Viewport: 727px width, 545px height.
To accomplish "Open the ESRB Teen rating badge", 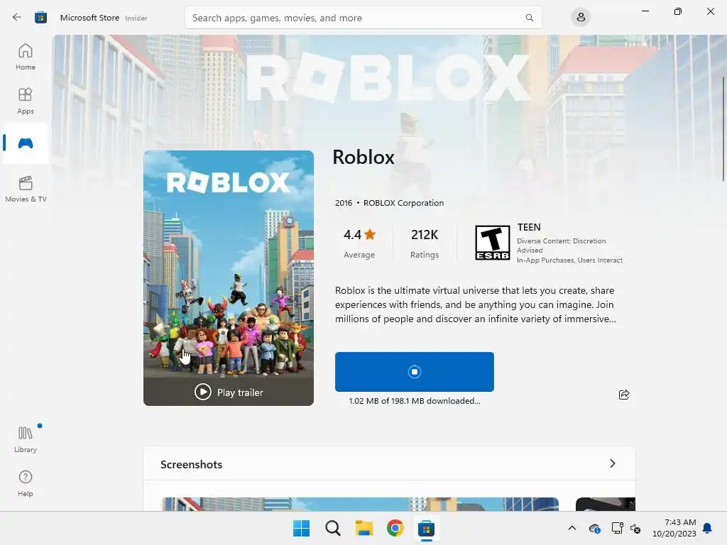I will [493, 243].
